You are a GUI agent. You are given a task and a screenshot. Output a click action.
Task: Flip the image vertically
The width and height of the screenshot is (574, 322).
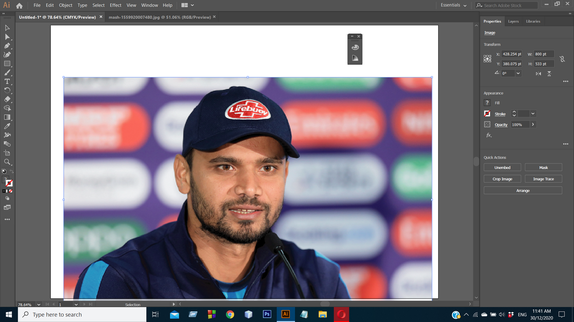tap(549, 73)
